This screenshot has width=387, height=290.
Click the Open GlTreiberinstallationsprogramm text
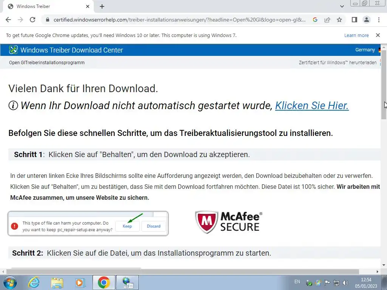pyautogui.click(x=47, y=63)
